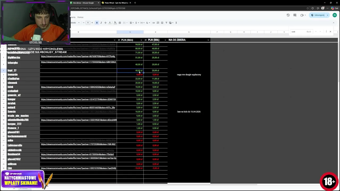
Task: Start a Meet call camera icon
Action: pyautogui.click(x=302, y=15)
